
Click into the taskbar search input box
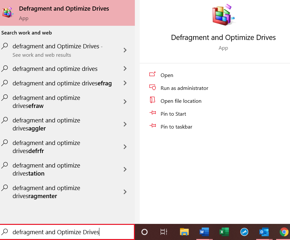pyautogui.click(x=67, y=232)
